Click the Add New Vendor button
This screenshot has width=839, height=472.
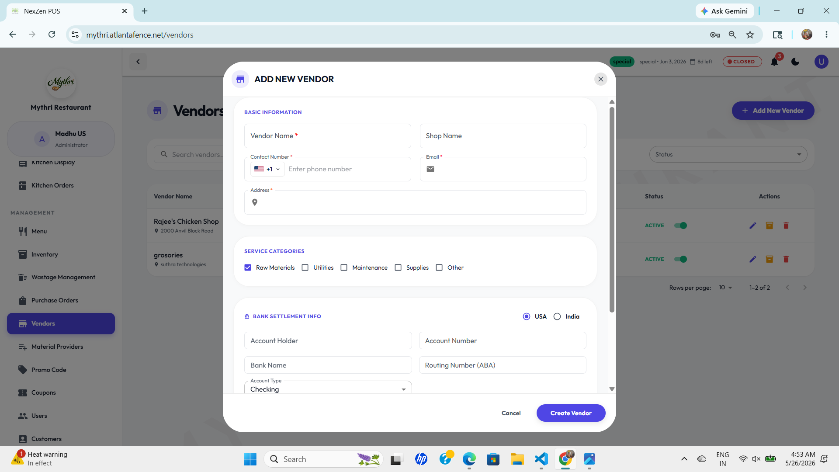773,111
